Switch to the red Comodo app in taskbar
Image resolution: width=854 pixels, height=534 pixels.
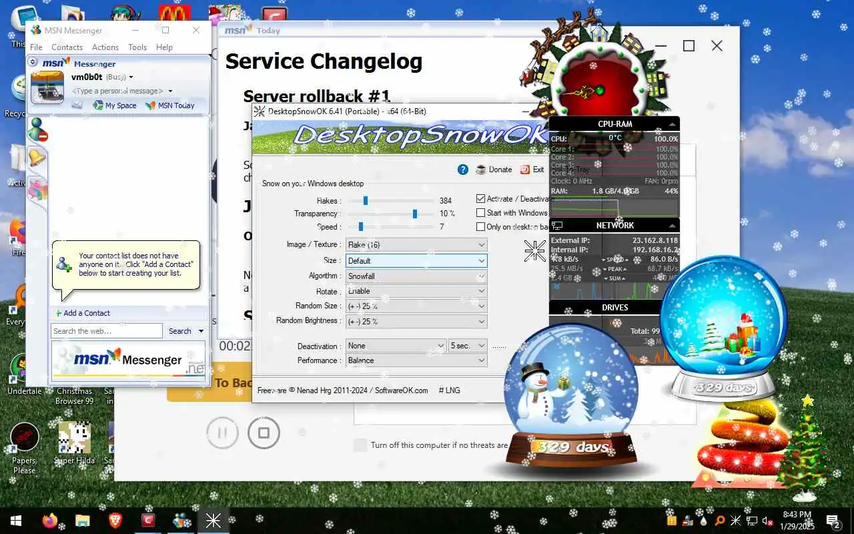tap(148, 521)
